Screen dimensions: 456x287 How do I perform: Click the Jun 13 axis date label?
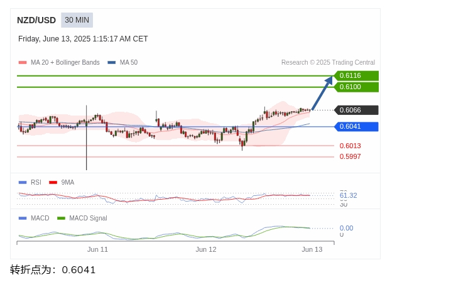pos(312,249)
